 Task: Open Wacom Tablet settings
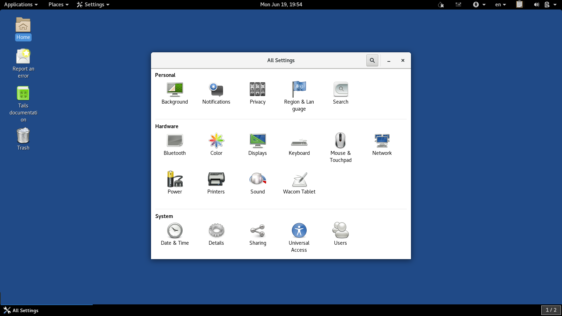(299, 183)
